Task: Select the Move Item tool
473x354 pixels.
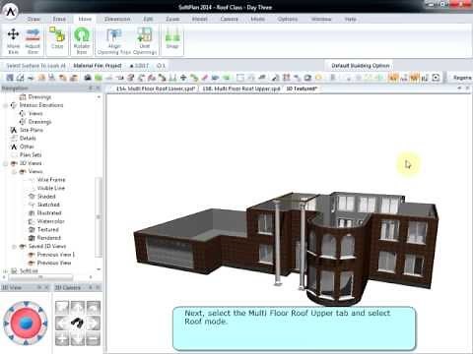Action: point(13,41)
